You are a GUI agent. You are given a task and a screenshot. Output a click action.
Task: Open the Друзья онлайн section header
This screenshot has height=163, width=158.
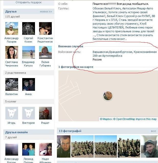[17, 132]
